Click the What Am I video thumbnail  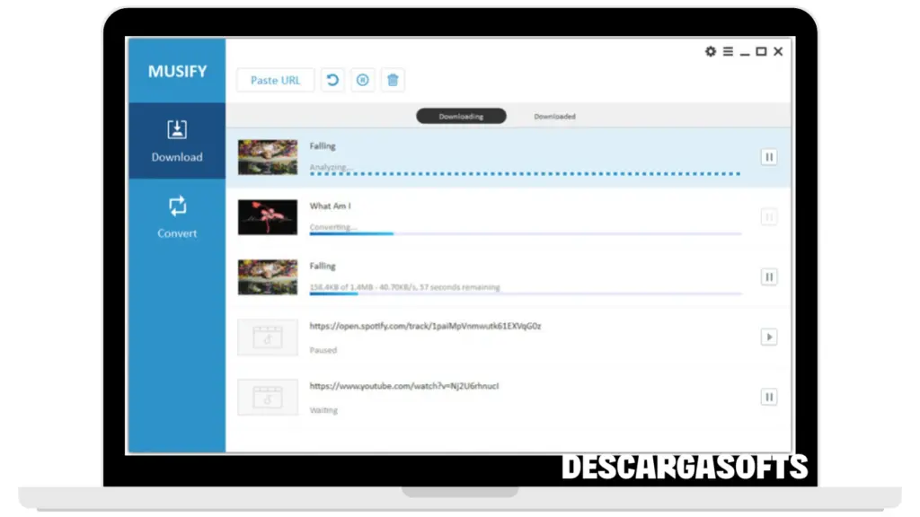click(x=268, y=217)
